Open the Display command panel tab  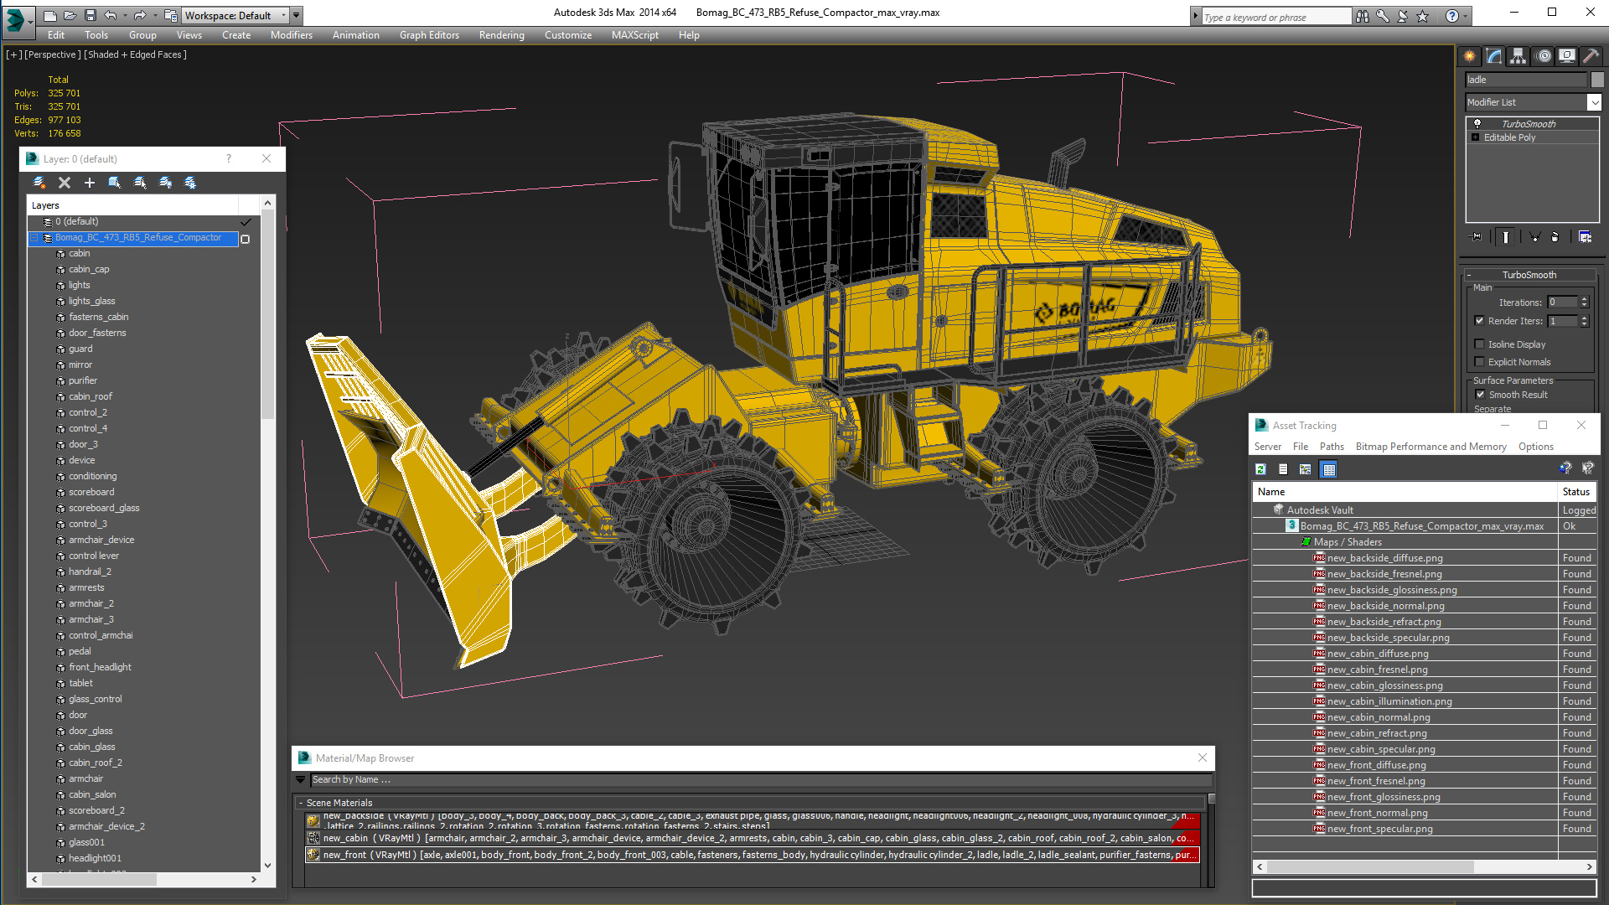1566,56
